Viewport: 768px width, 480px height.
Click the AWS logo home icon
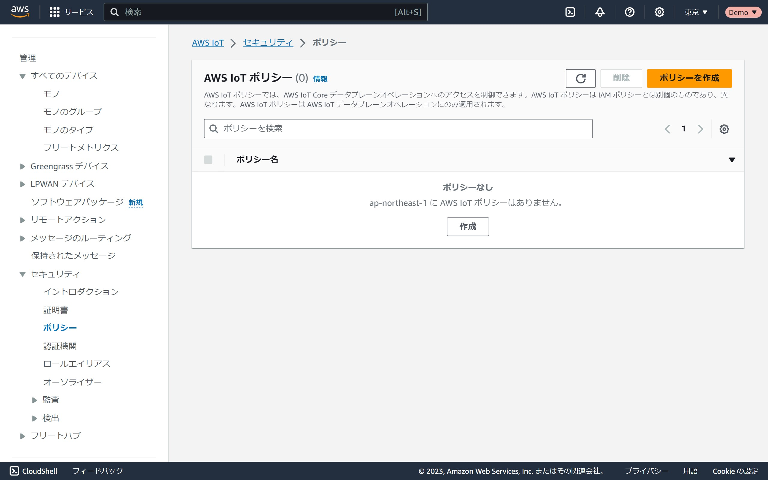click(20, 12)
